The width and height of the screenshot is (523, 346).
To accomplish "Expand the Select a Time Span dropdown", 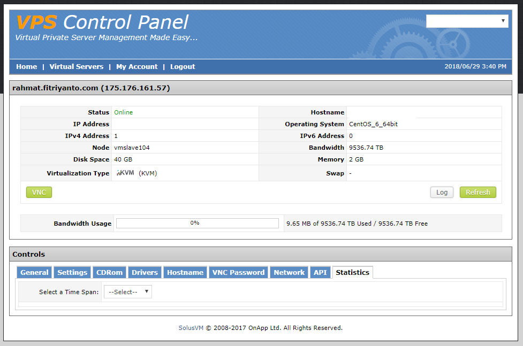I will (x=128, y=292).
